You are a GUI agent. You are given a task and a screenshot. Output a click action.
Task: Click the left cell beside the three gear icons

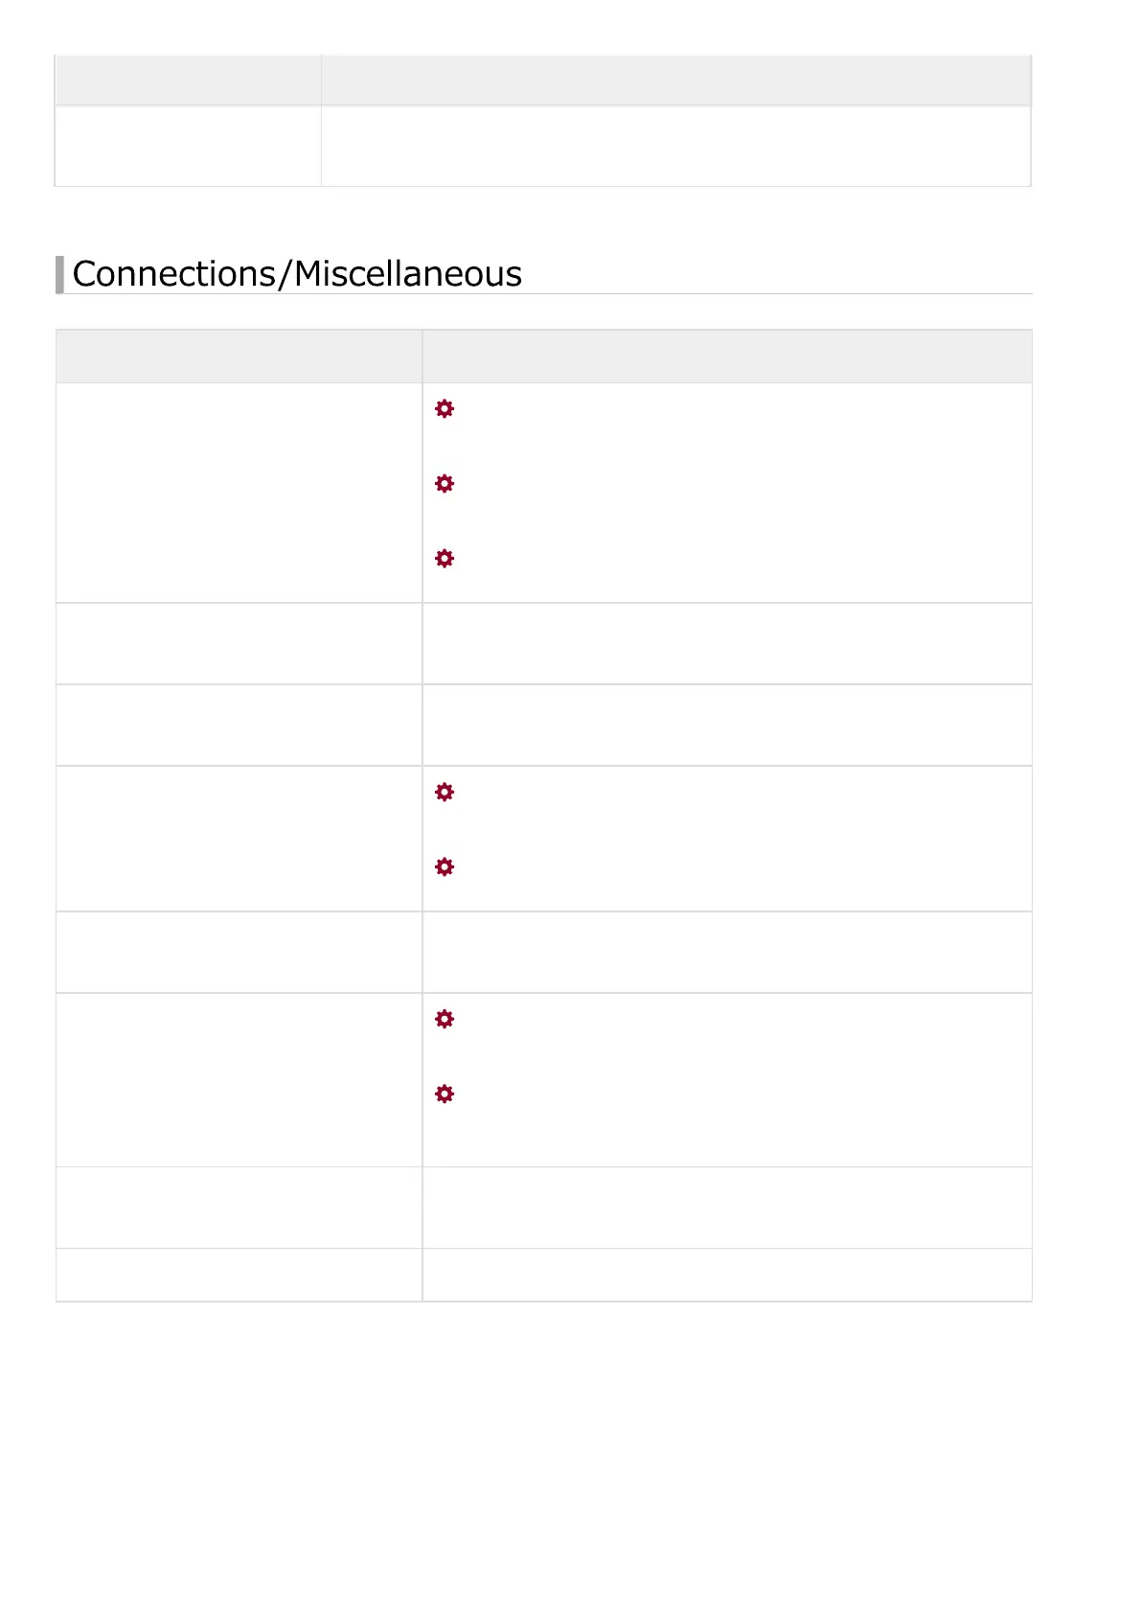click(x=239, y=493)
